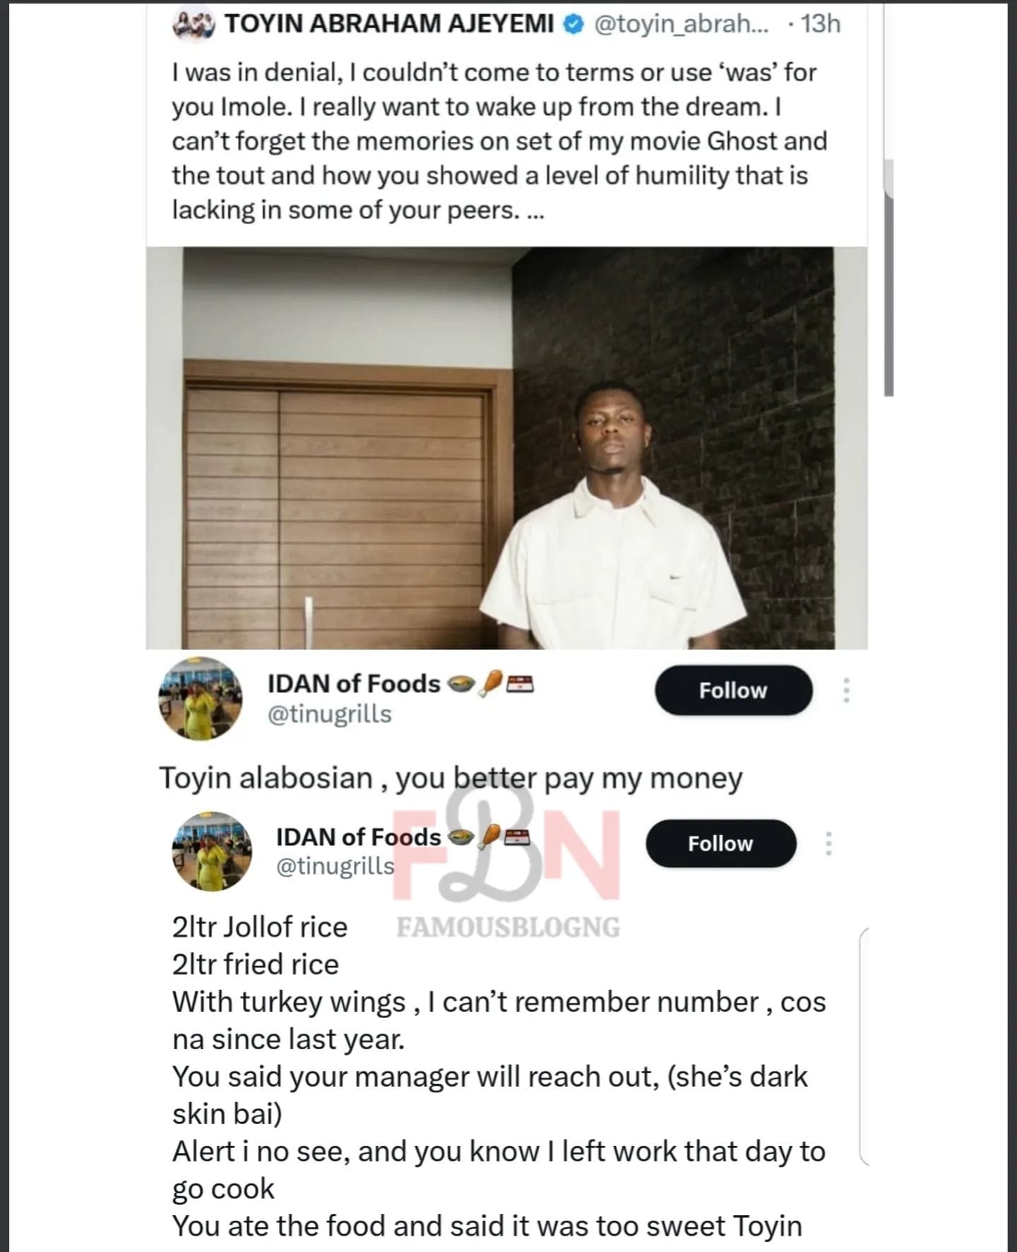
Task: Click the lower IDAN of Foods avatar
Action: pyautogui.click(x=212, y=851)
